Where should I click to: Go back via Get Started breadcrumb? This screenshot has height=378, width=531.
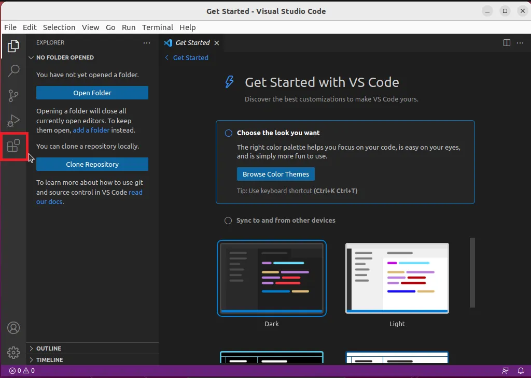187,58
